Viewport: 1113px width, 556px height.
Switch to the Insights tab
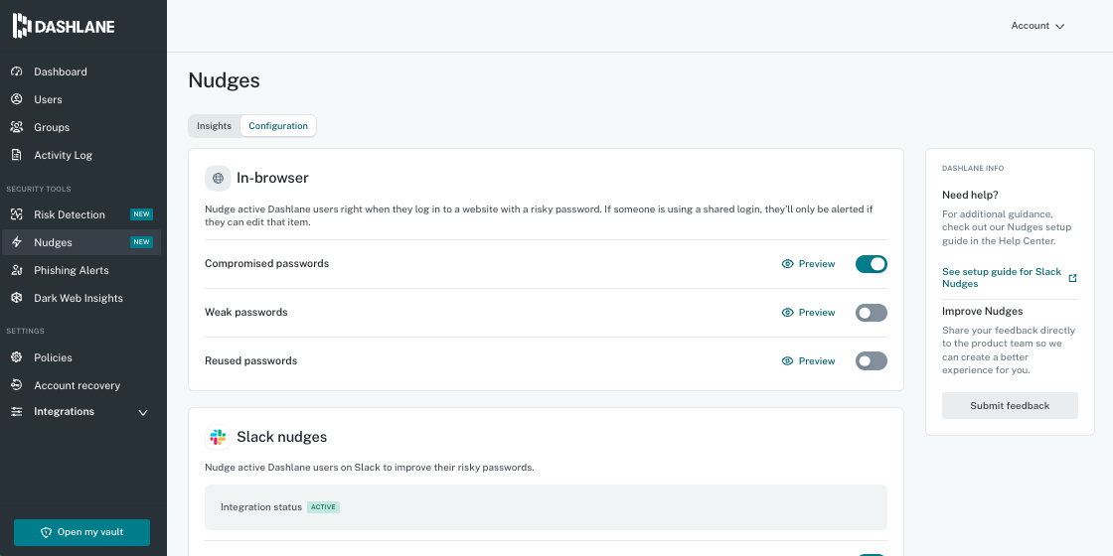click(214, 126)
